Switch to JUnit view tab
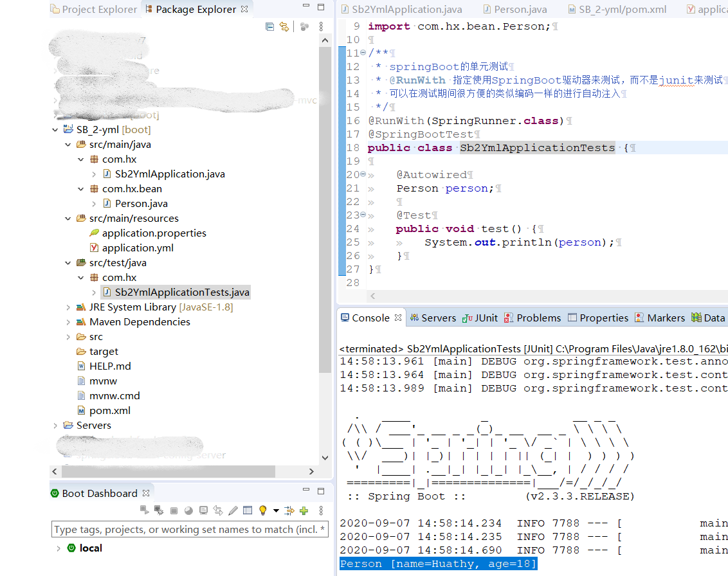 pyautogui.click(x=480, y=318)
